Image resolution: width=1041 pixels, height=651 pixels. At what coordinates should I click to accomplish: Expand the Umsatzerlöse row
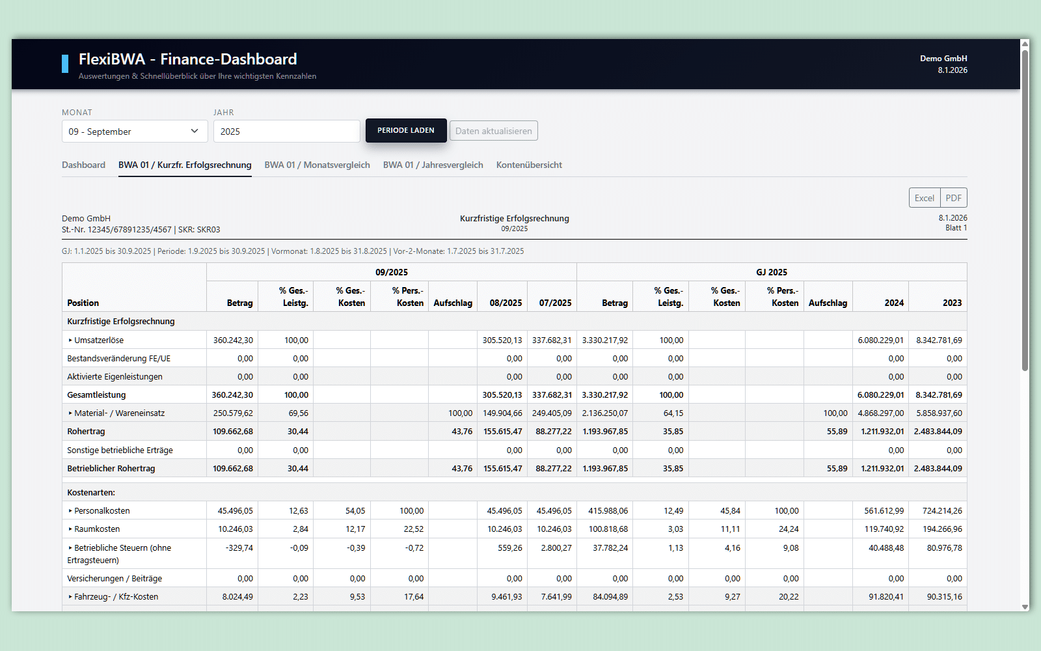pos(70,340)
